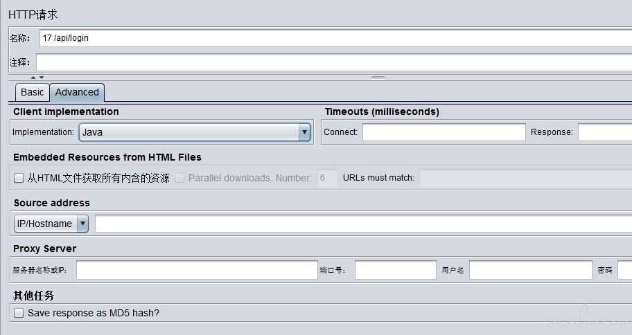Focus the Connect timeout field
This screenshot has width=632, height=335.
pyautogui.click(x=444, y=132)
